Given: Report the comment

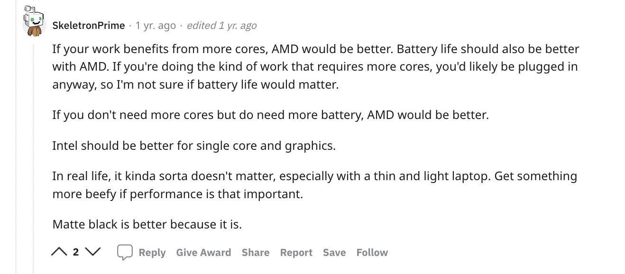Looking at the screenshot, I should point(296,252).
